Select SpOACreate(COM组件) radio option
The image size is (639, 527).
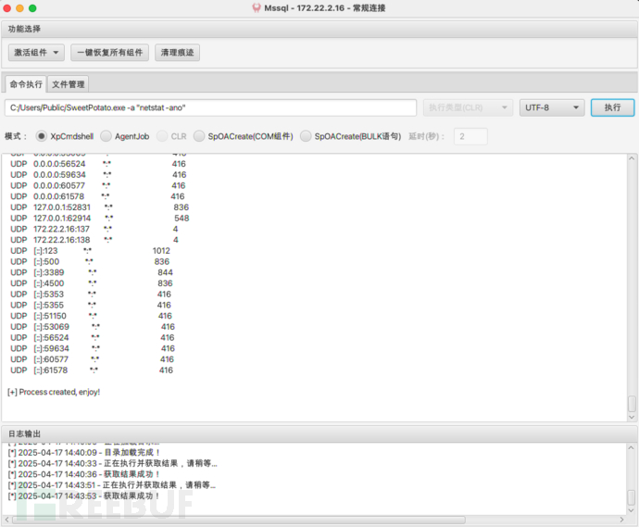coord(200,136)
